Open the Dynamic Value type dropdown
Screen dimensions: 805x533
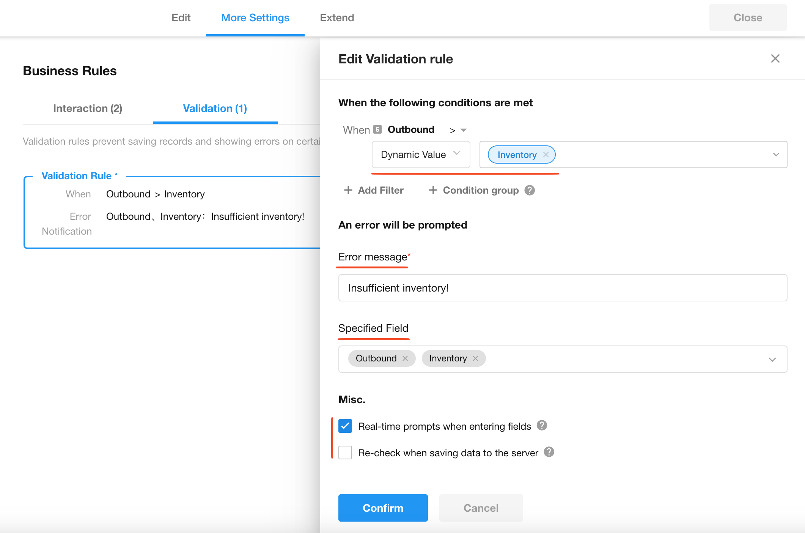click(421, 155)
